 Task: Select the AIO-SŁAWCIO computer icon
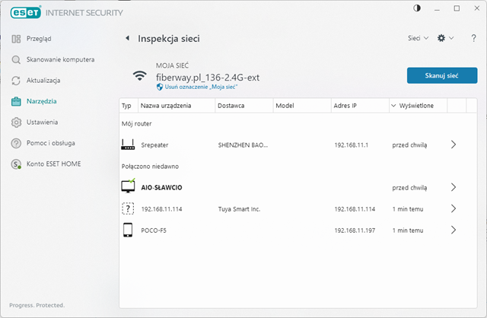[x=128, y=186]
